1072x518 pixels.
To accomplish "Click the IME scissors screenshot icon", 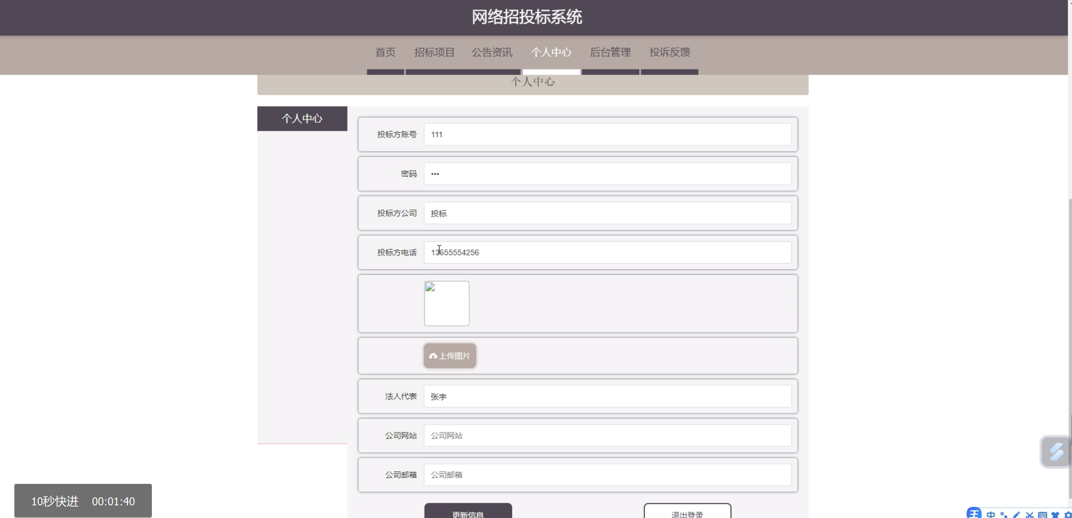I will [1029, 515].
